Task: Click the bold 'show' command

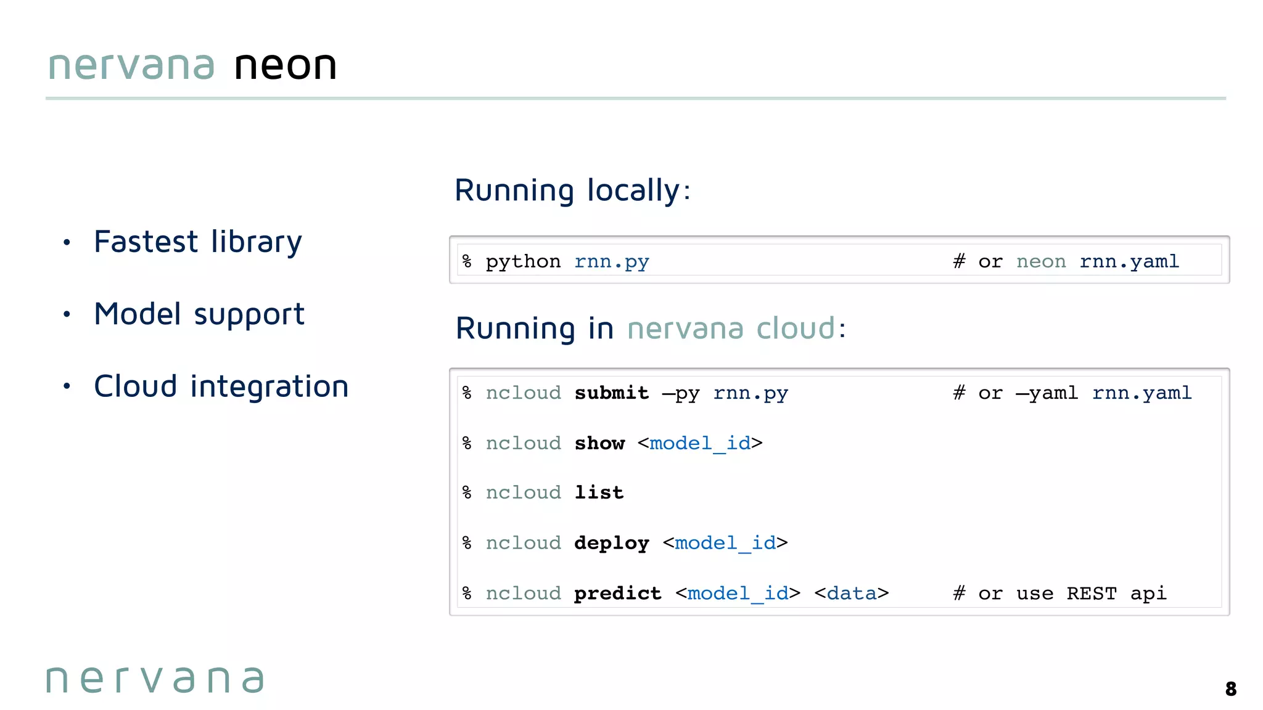Action: point(599,443)
